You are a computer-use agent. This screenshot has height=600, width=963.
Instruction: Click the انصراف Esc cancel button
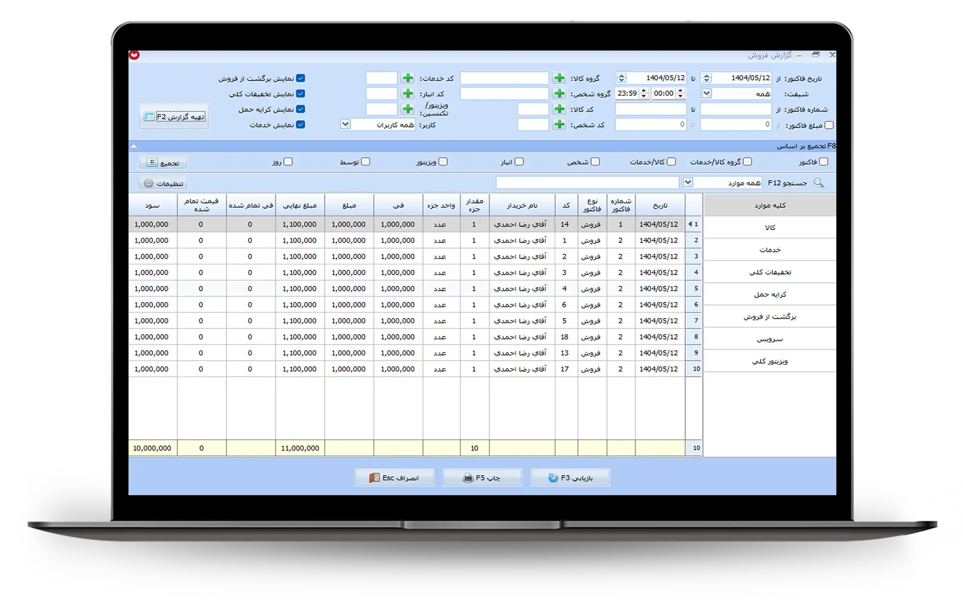(x=394, y=478)
